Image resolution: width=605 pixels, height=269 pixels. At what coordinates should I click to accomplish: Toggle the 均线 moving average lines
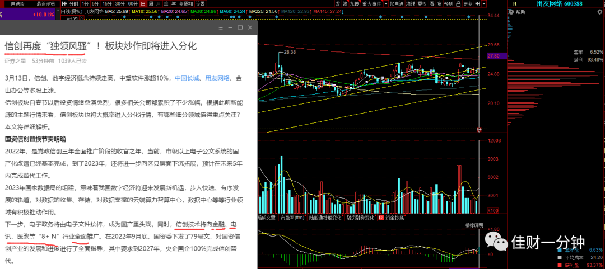(x=410, y=4)
